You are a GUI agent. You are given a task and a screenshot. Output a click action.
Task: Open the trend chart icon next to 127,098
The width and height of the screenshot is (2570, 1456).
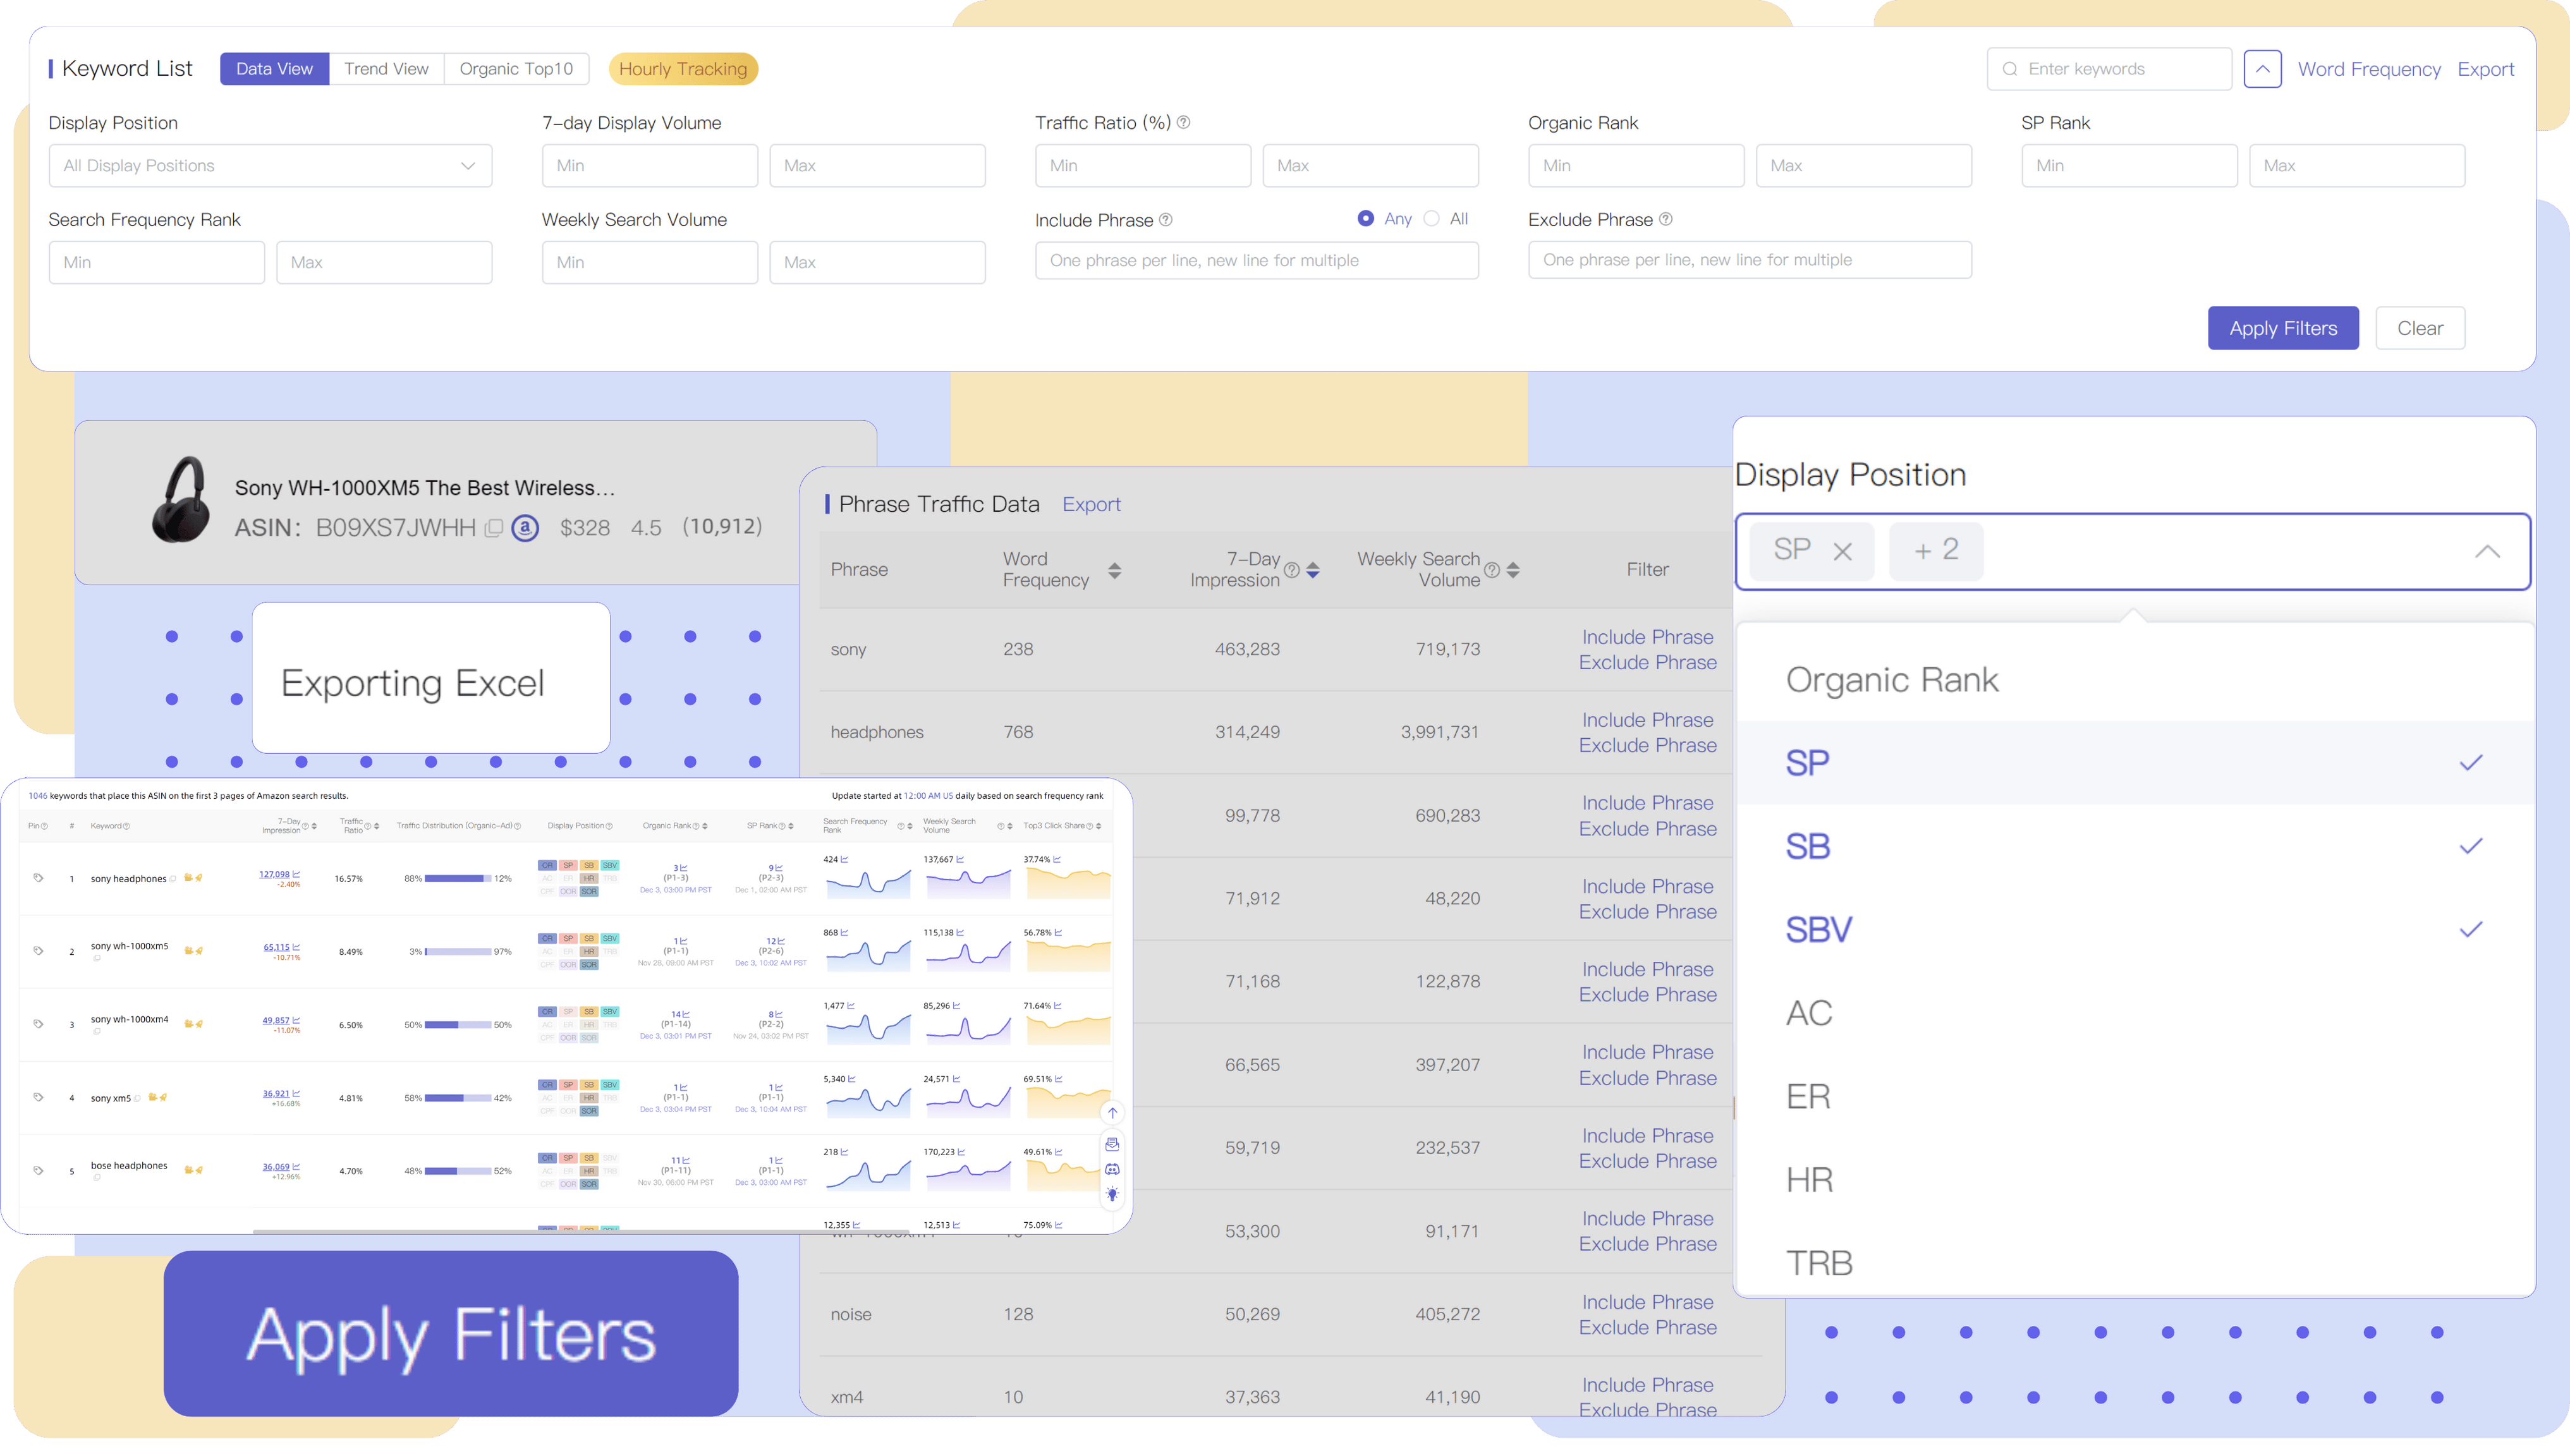[296, 874]
